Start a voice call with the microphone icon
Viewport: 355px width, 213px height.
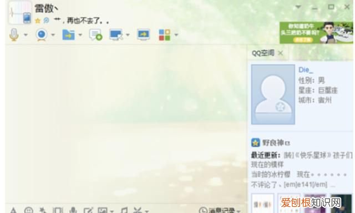(x=14, y=34)
